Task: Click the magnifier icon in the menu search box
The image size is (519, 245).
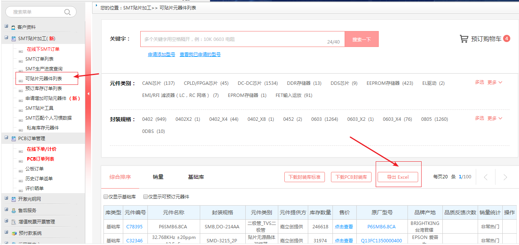Action: [x=67, y=12]
